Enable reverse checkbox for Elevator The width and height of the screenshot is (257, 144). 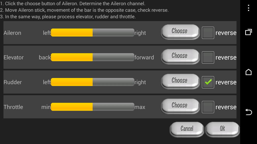pyautogui.click(x=208, y=57)
